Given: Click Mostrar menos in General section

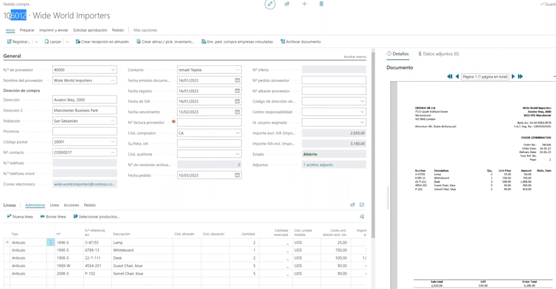Looking at the screenshot, I should [x=354, y=57].
